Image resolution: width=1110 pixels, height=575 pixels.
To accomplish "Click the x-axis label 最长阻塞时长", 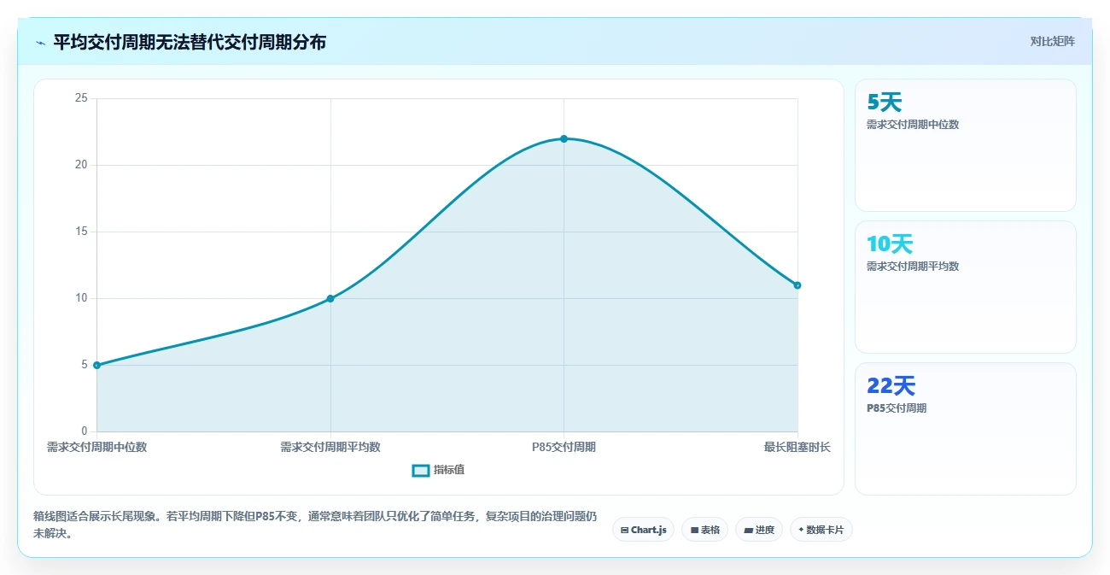I will 797,447.
